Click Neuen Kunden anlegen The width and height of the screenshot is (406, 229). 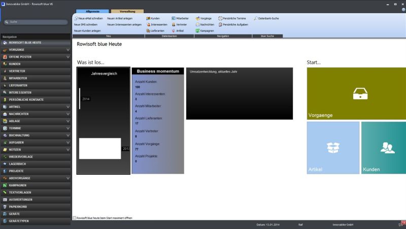[87, 31]
